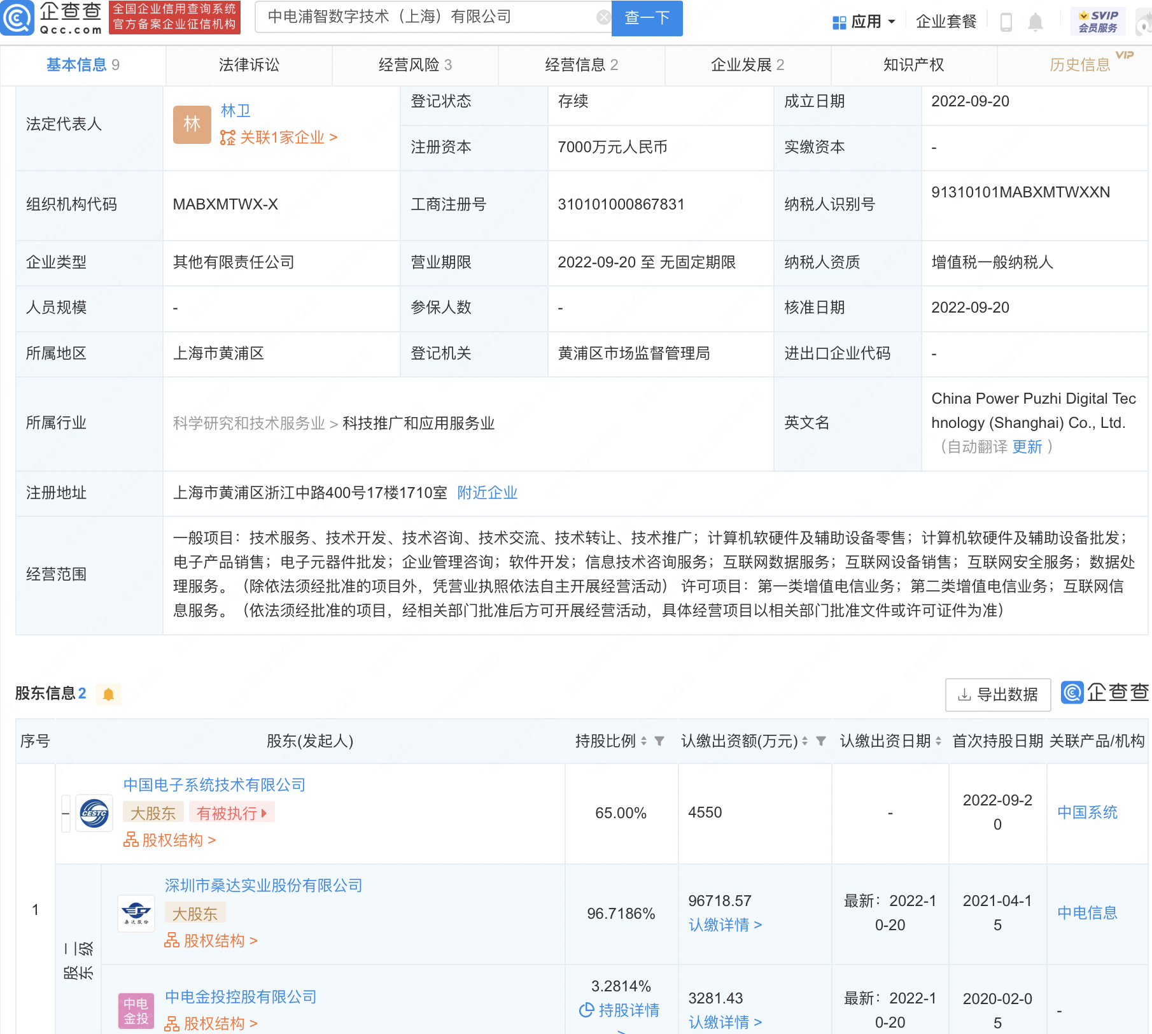
Task: Expand the 应用 dropdown menu
Action: 892,22
